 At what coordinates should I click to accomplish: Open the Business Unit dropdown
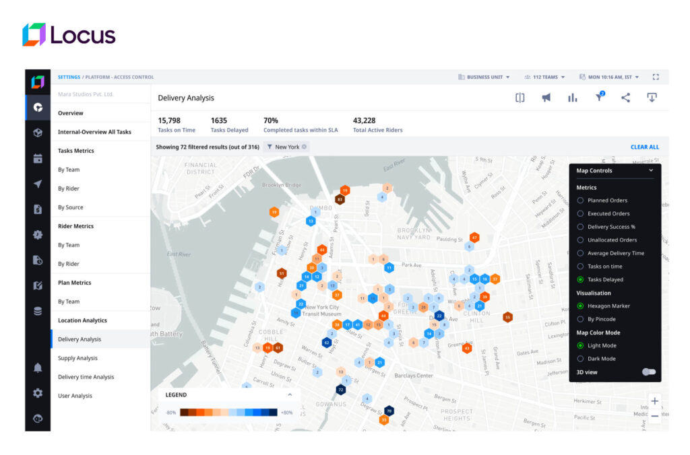(484, 77)
